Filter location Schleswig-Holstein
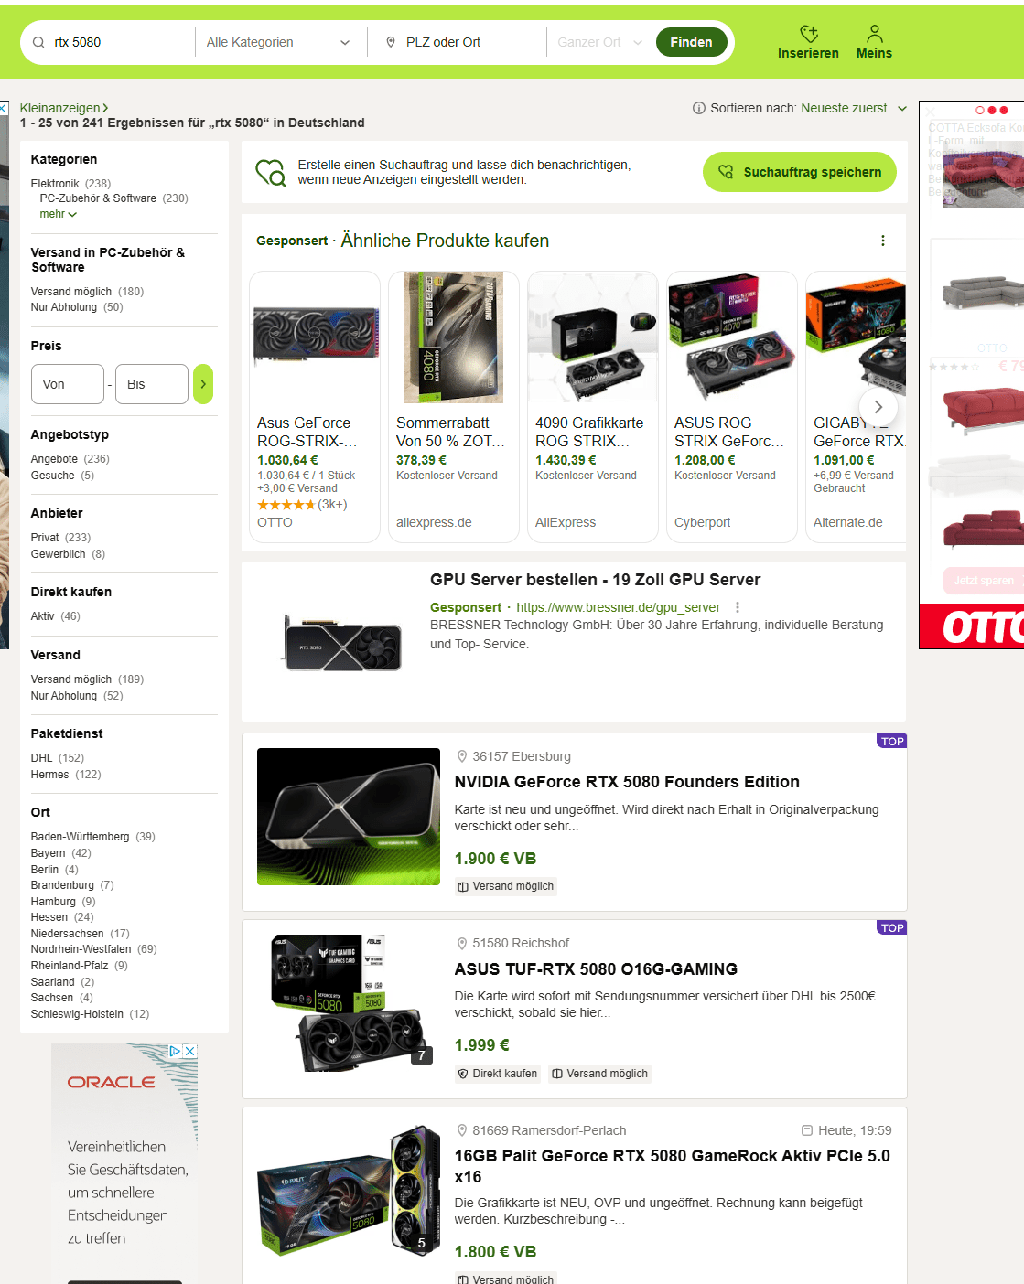 point(77,1014)
